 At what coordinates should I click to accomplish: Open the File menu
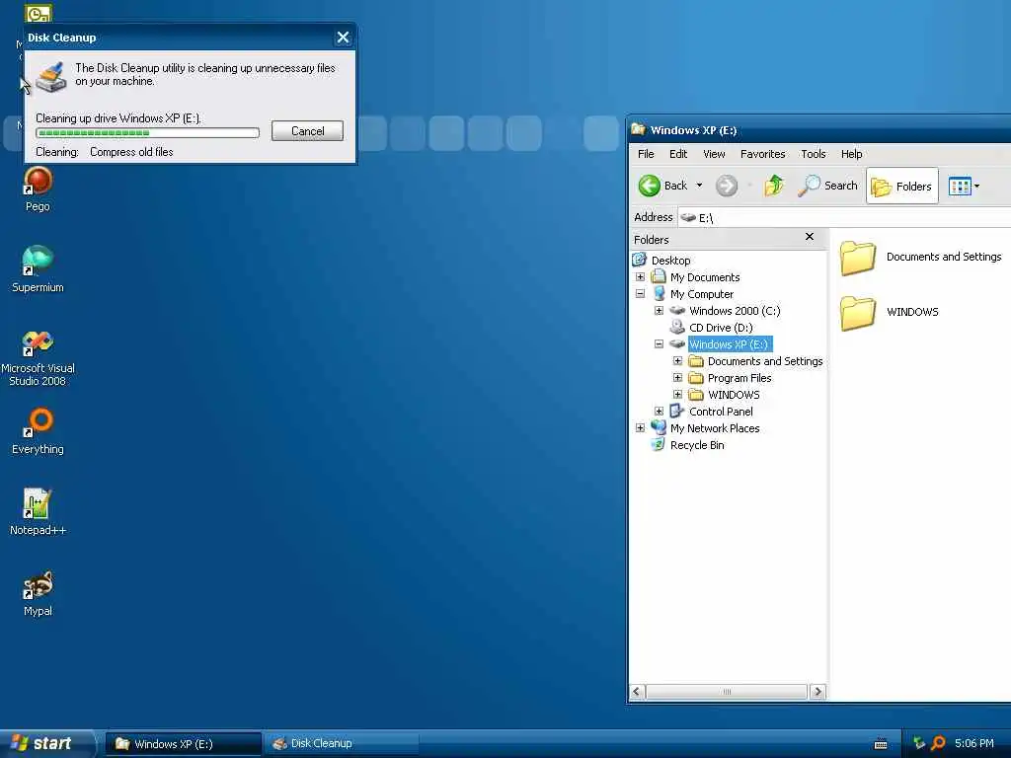[646, 154]
